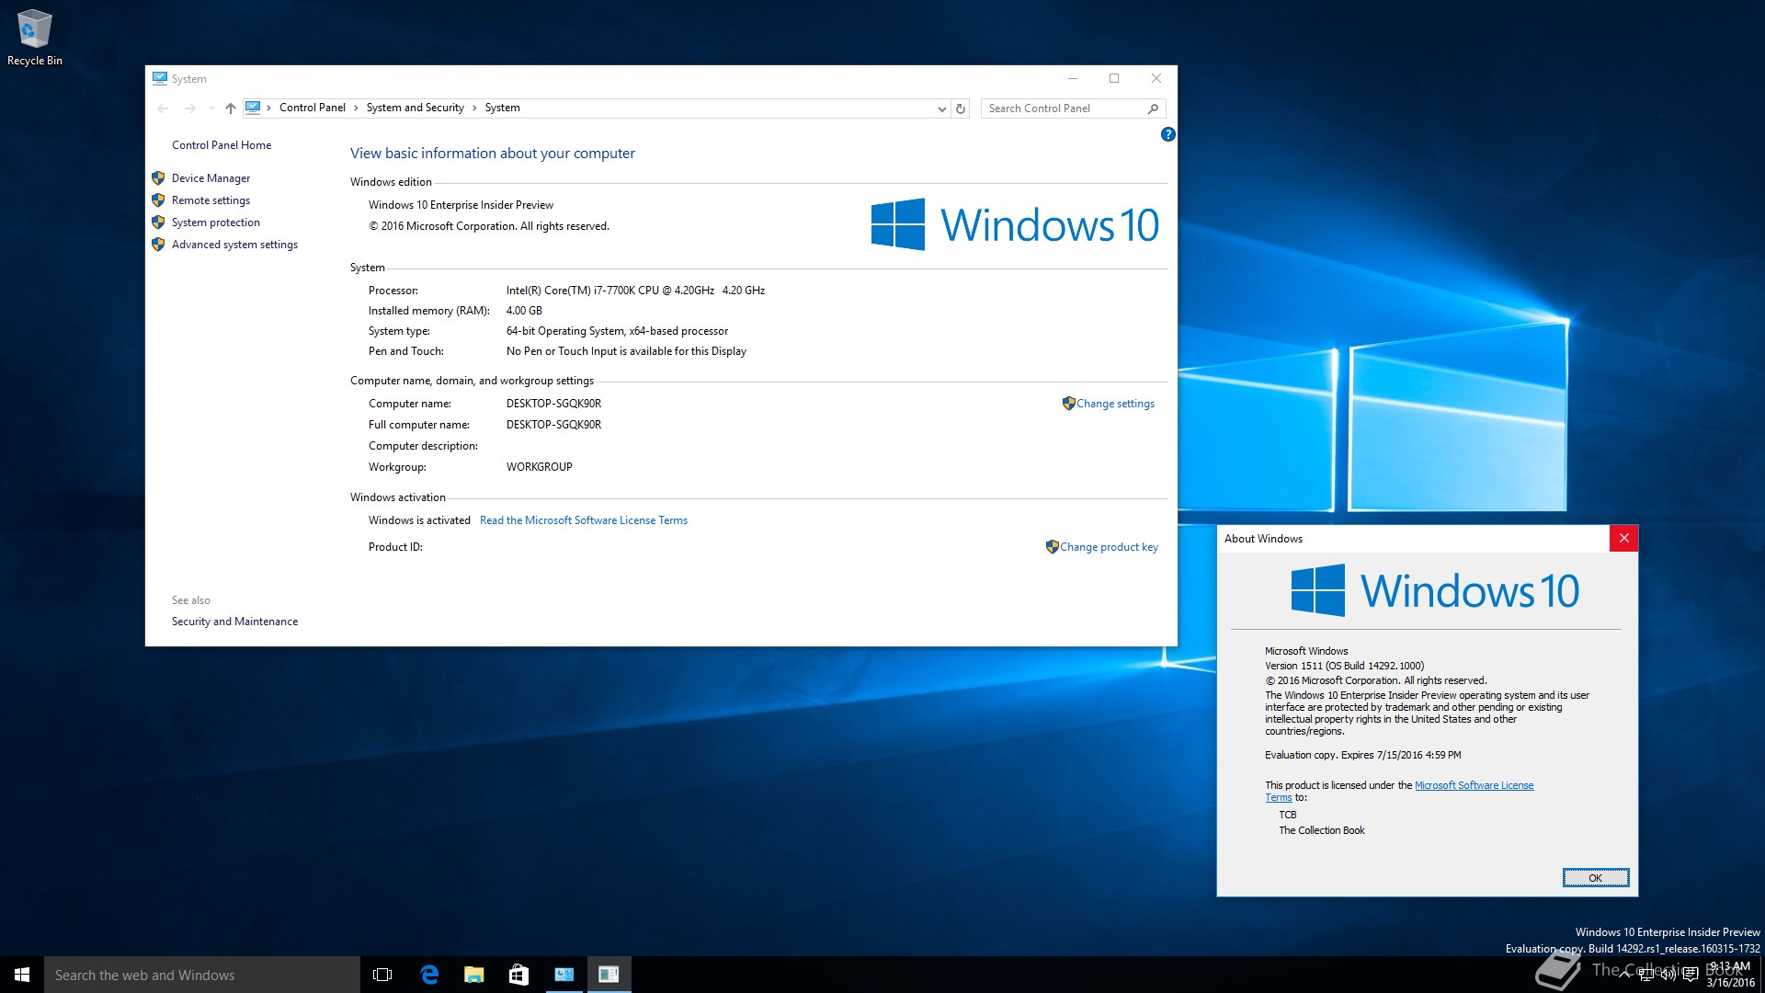This screenshot has width=1765, height=993.
Task: Select 'Evaluation copy. Expires 7/15/2016' text
Action: pyautogui.click(x=1343, y=755)
